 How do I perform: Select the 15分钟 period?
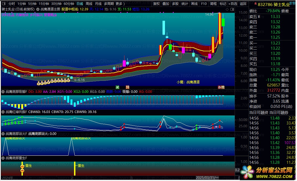tap(44, 4)
